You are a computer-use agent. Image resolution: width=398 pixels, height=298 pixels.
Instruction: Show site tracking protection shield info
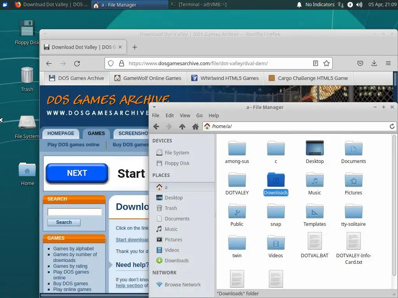pyautogui.click(x=111, y=63)
